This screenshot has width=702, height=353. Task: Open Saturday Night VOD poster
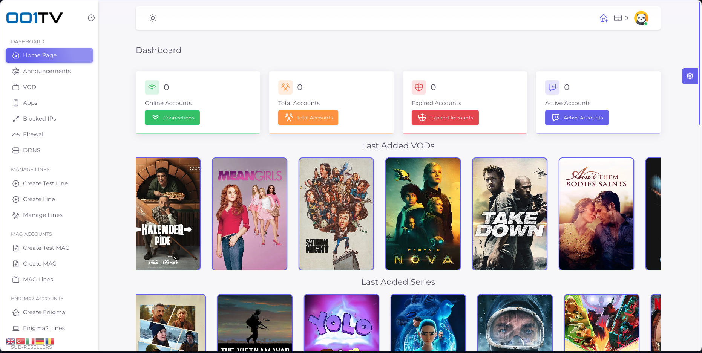click(x=336, y=214)
